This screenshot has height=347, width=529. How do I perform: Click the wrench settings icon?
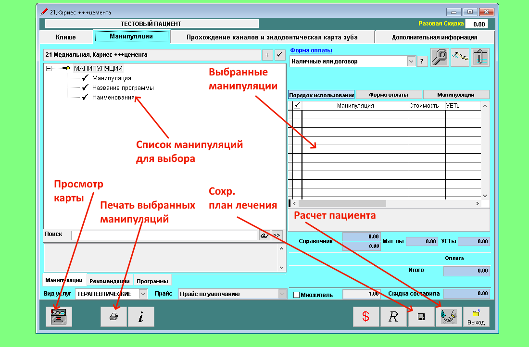click(440, 58)
